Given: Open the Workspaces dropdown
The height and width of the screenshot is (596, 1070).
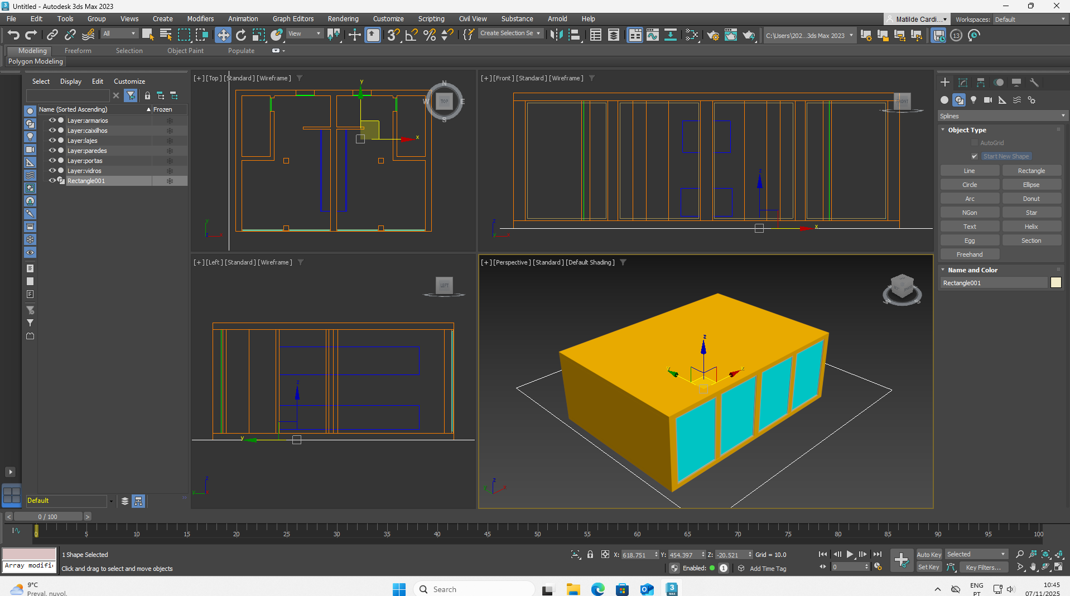Looking at the screenshot, I should click(x=1028, y=19).
